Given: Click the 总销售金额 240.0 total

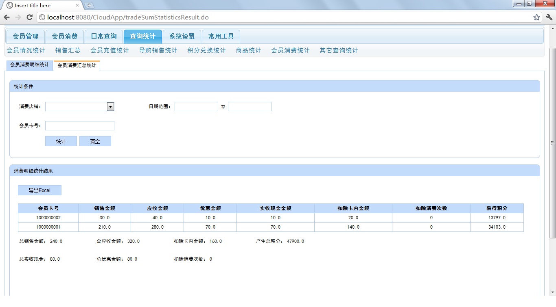Looking at the screenshot, I should tap(41, 241).
